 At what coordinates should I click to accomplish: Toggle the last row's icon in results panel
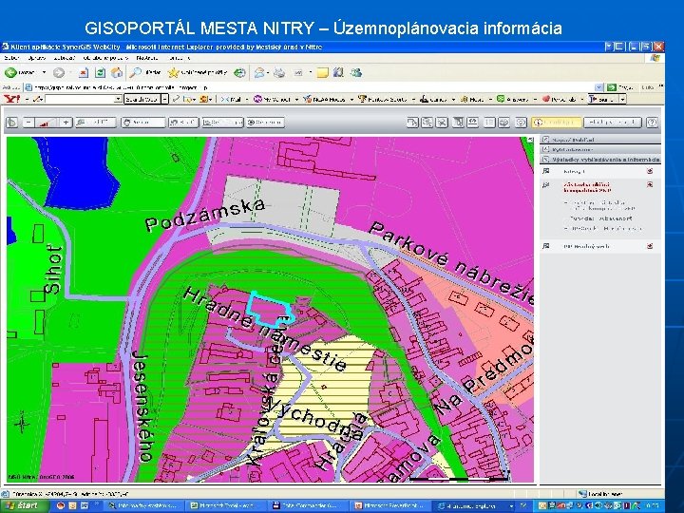pyautogui.click(x=545, y=246)
